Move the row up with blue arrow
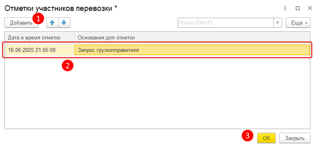 [x=52, y=23]
